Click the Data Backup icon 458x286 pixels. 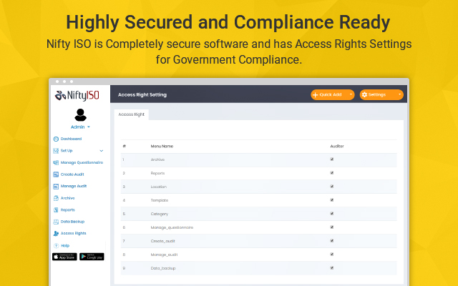56,222
